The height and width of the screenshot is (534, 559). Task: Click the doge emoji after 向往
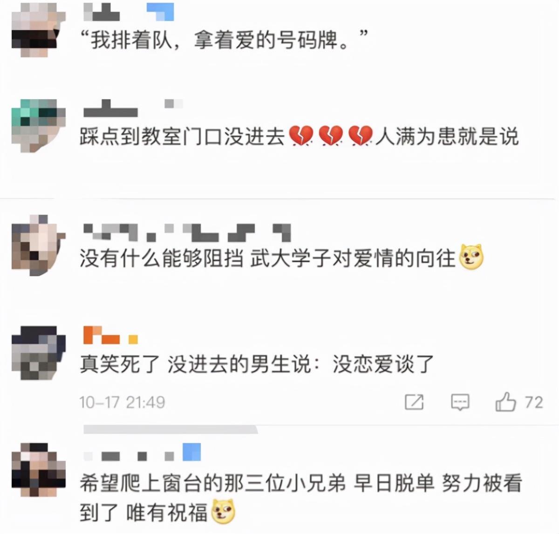[471, 257]
